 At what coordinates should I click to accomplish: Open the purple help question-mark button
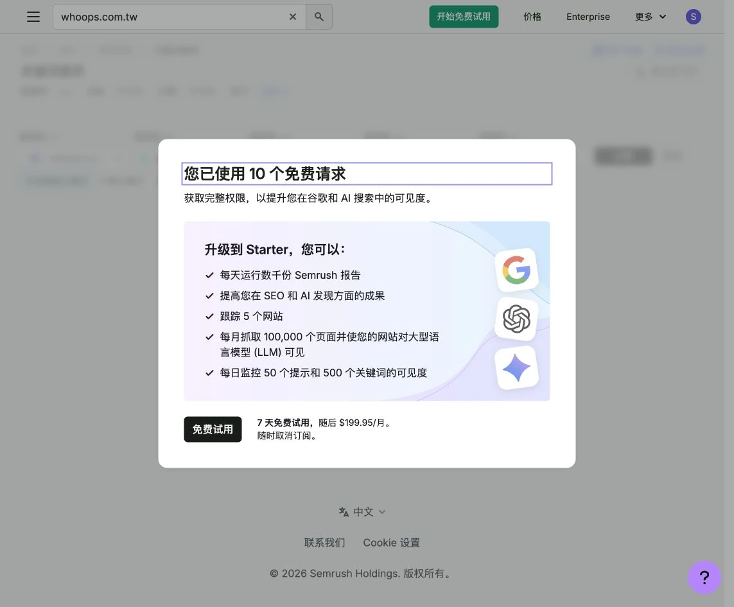[x=704, y=577]
